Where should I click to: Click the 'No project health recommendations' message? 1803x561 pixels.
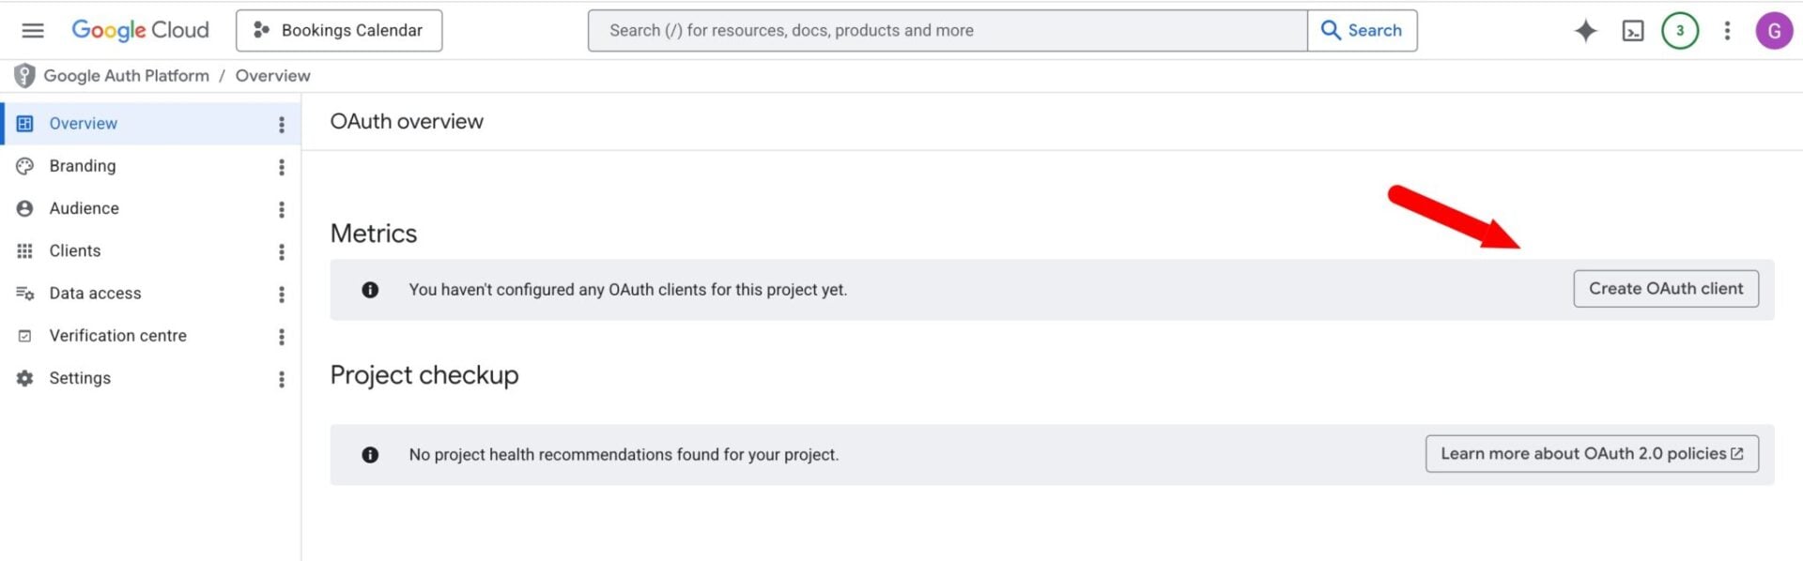pos(624,455)
